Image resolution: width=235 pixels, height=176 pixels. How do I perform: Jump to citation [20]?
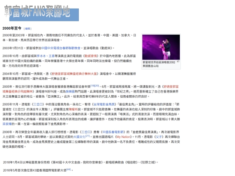coord(97,86)
